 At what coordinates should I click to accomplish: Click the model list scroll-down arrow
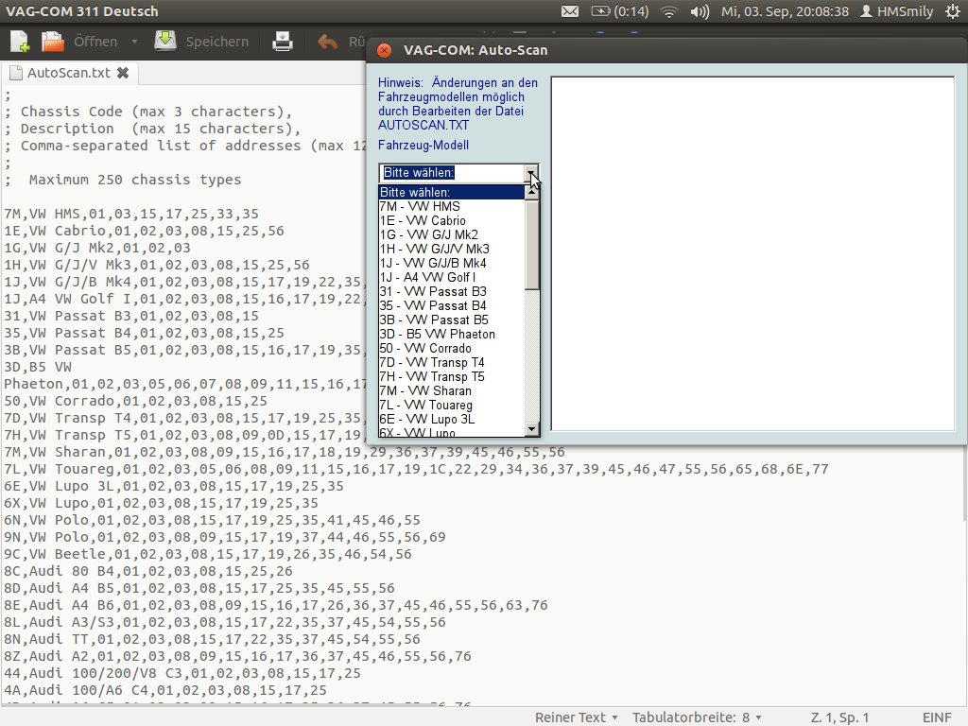click(x=531, y=429)
